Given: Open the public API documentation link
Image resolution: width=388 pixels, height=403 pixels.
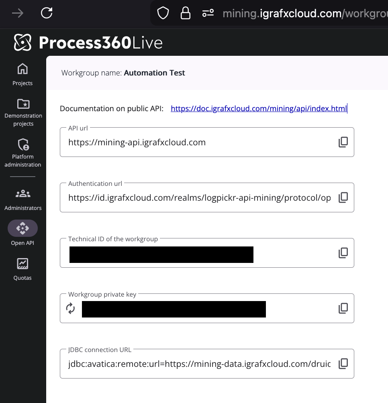Looking at the screenshot, I should (259, 108).
